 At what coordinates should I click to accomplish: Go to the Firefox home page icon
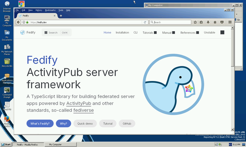pyautogui.click(x=215, y=22)
